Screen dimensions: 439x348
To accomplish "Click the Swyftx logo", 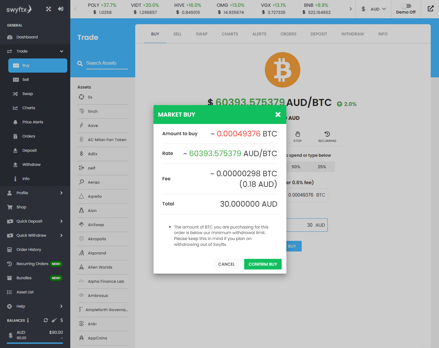I will [19, 9].
